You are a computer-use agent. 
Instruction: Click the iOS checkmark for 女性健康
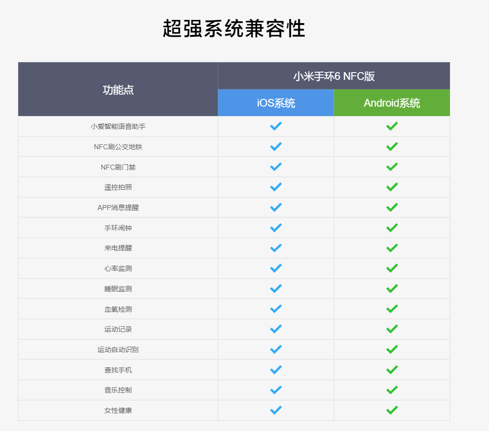(x=276, y=410)
